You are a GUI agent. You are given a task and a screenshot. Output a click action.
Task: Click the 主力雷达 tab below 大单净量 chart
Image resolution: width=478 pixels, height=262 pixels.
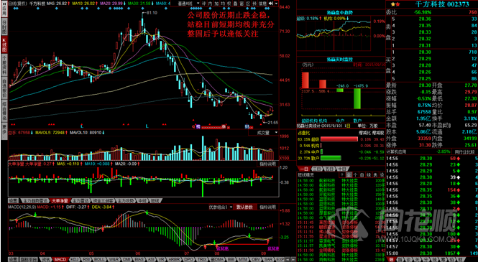[81, 201]
